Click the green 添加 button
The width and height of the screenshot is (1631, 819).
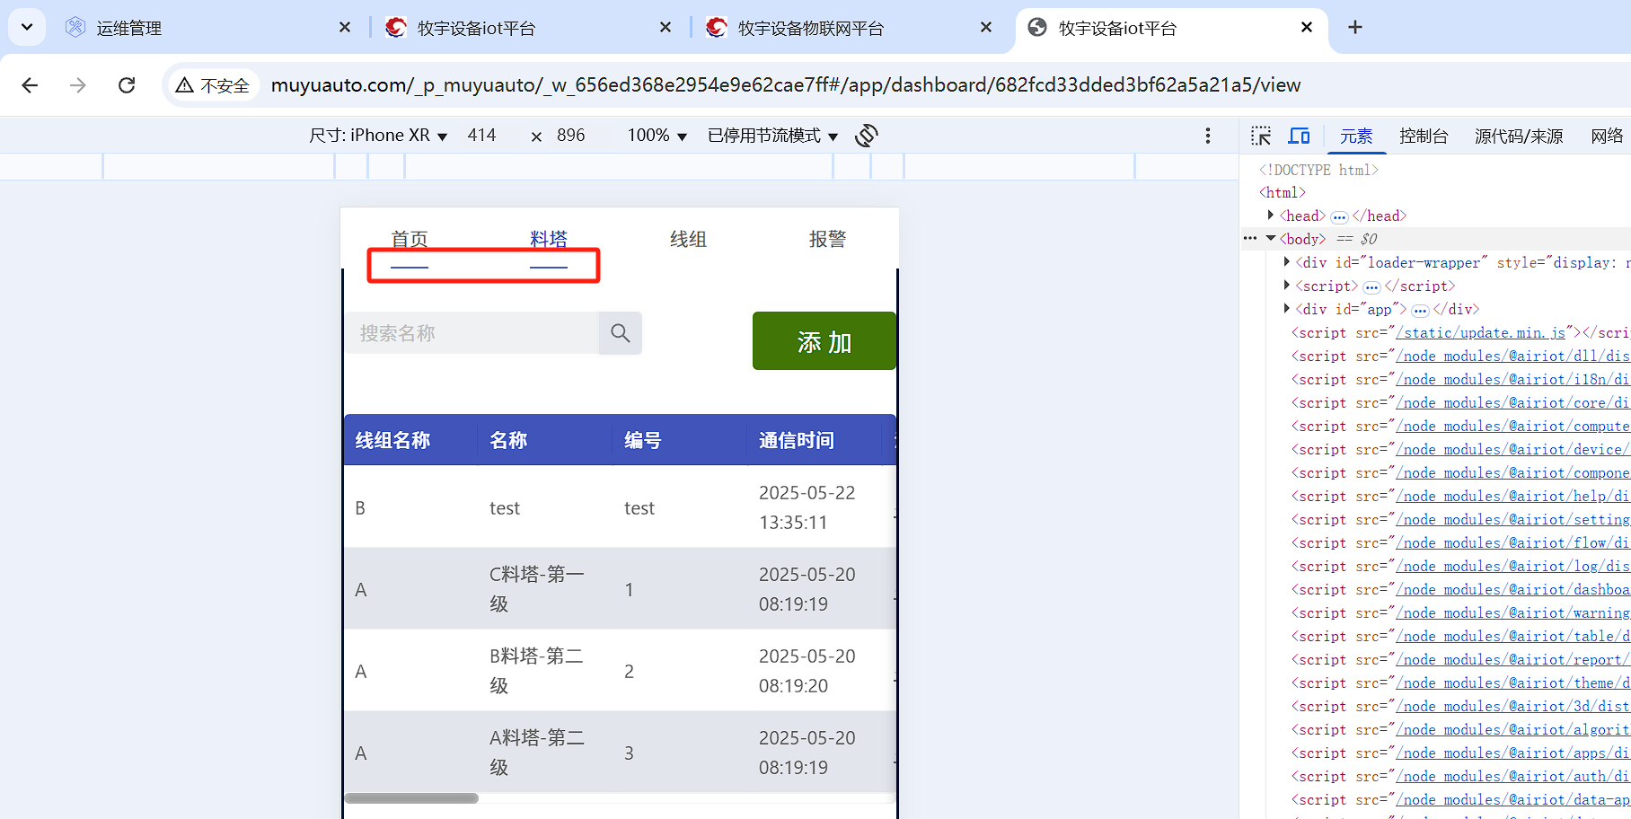[824, 341]
